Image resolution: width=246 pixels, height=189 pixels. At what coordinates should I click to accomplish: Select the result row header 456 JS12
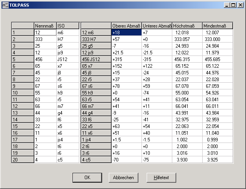pyautogui.click(x=96, y=59)
